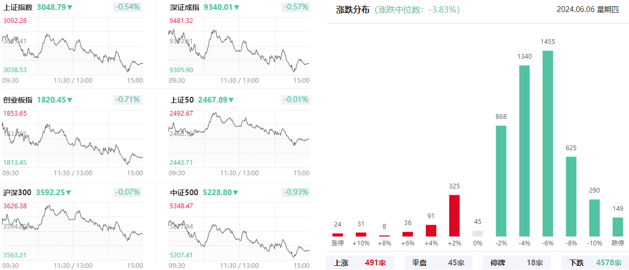Click the down arrow next to 3592.25
Viewport: 629px width, 270px height.
click(69, 193)
